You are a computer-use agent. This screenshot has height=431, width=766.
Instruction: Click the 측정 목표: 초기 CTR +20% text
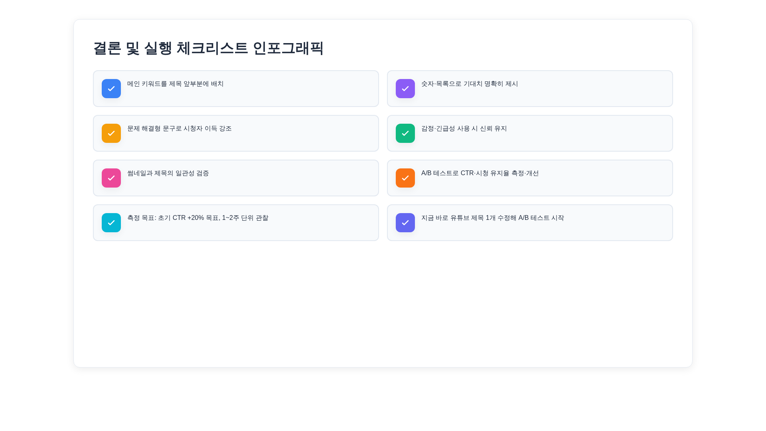coord(198,218)
